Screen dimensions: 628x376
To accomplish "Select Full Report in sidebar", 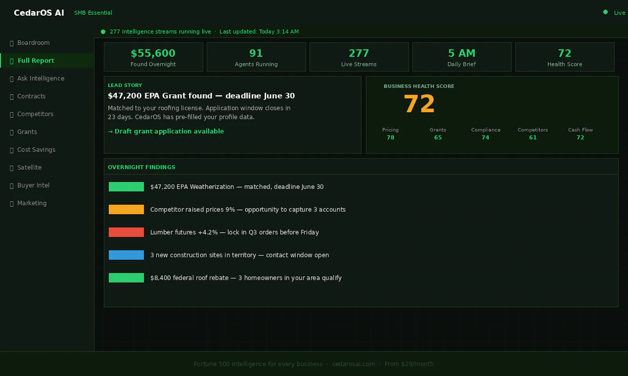I will pos(47,61).
